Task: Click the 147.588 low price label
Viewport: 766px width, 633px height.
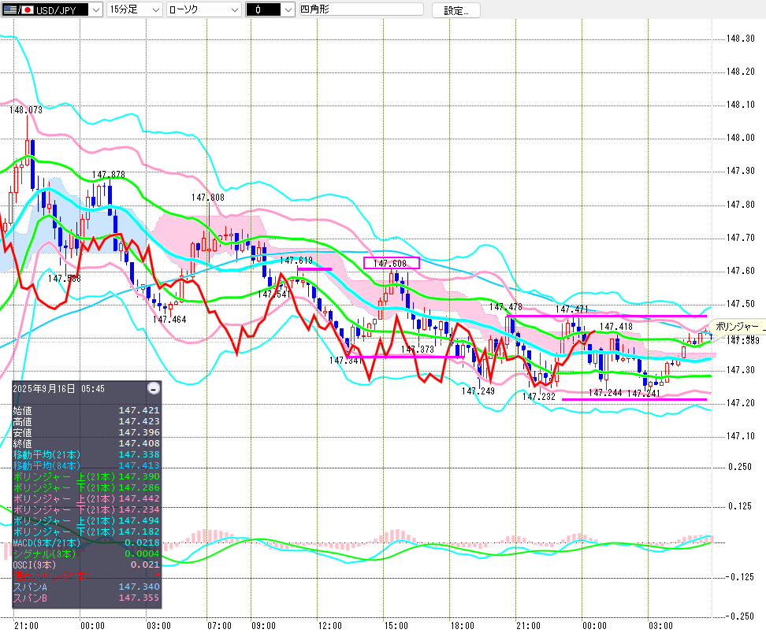Action: (65, 279)
